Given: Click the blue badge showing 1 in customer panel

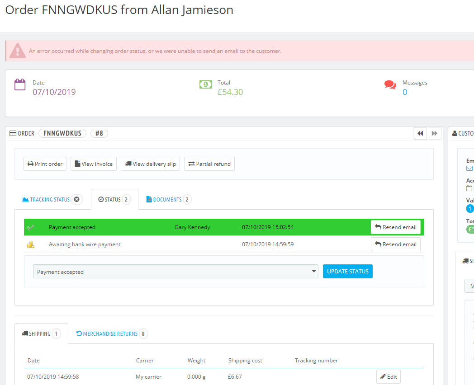Looking at the screenshot, I should coord(470,209).
